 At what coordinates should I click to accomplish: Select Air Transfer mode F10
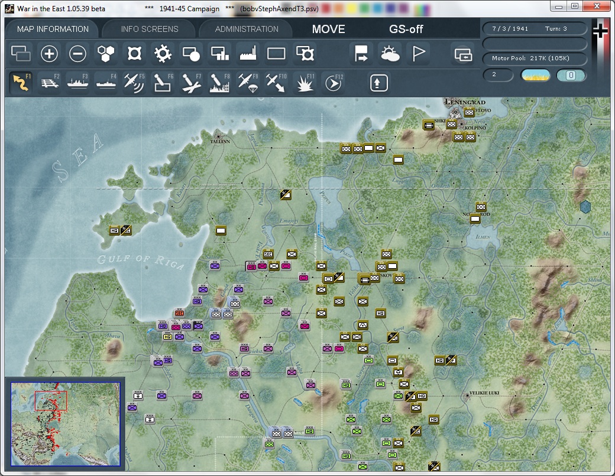276,83
